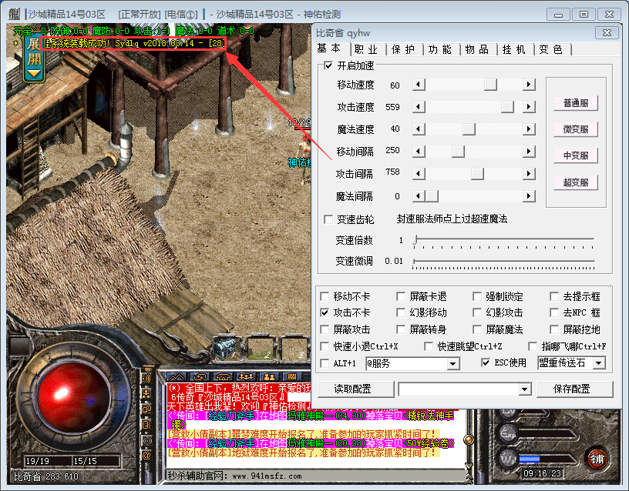Click the sound wave icon beside chat
Image resolution: width=629 pixels, height=491 pixels.
point(146,379)
